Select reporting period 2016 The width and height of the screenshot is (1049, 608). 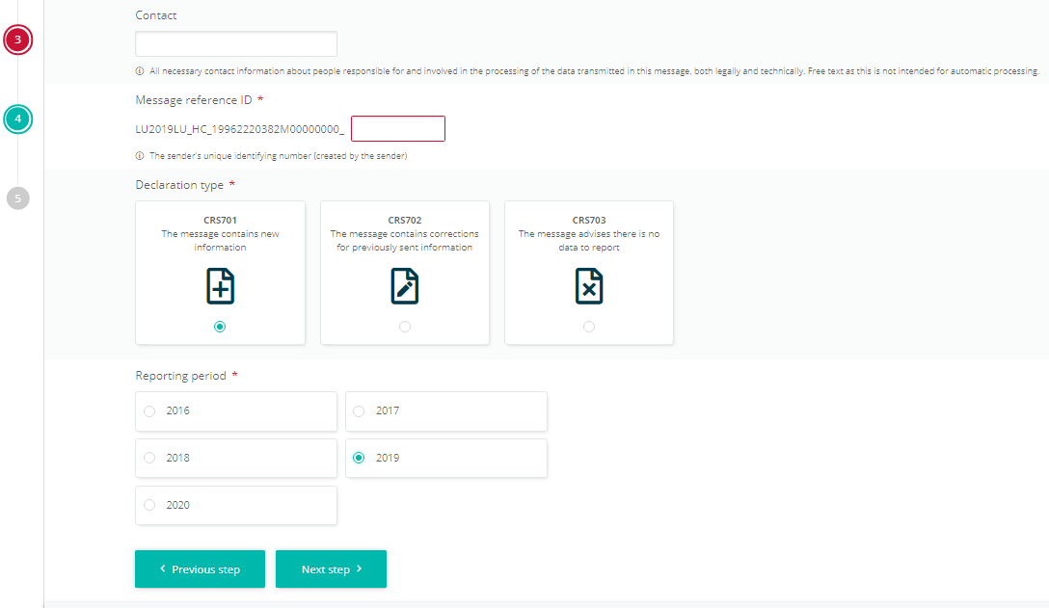(236, 411)
